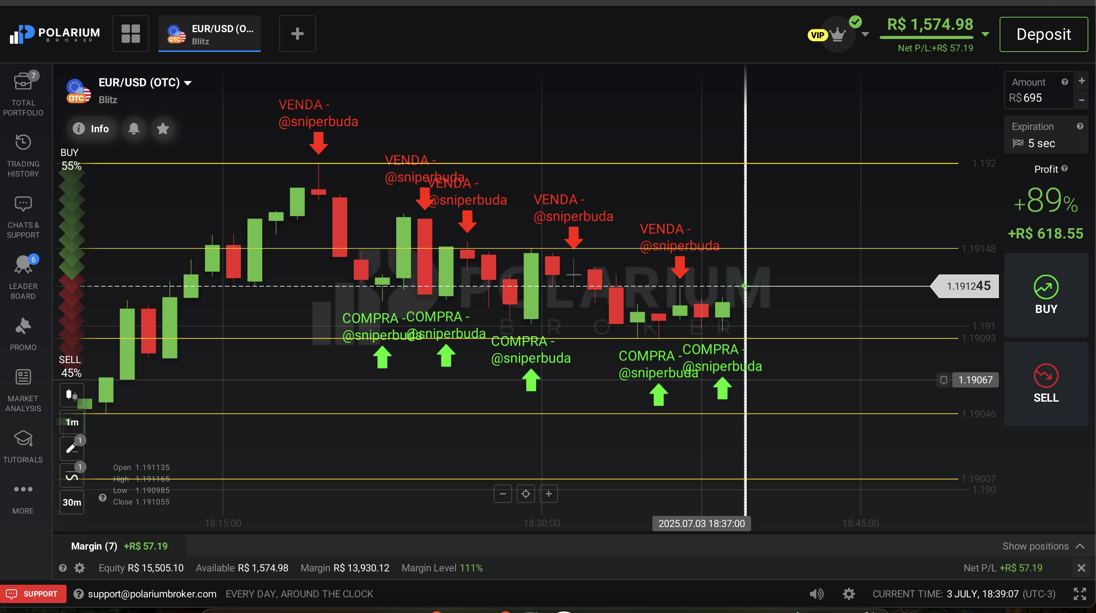
Task: Open the drawing tools pencil
Action: pos(72,448)
